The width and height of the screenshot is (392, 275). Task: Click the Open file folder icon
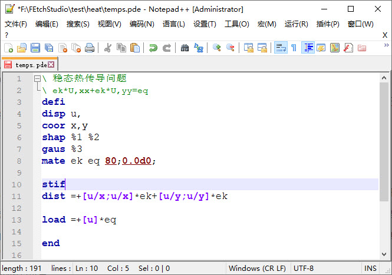coord(22,48)
